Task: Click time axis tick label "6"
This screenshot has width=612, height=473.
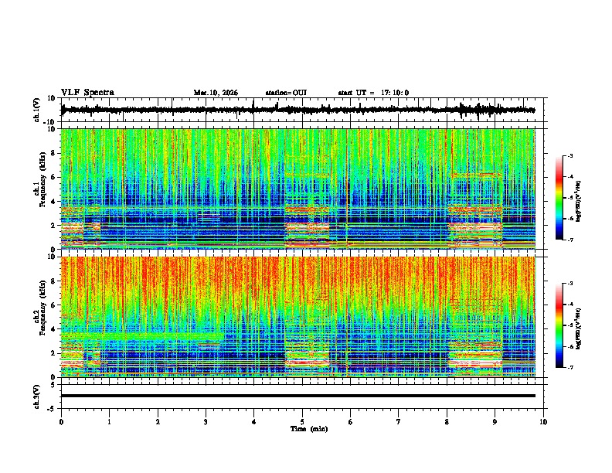Action: (x=350, y=422)
